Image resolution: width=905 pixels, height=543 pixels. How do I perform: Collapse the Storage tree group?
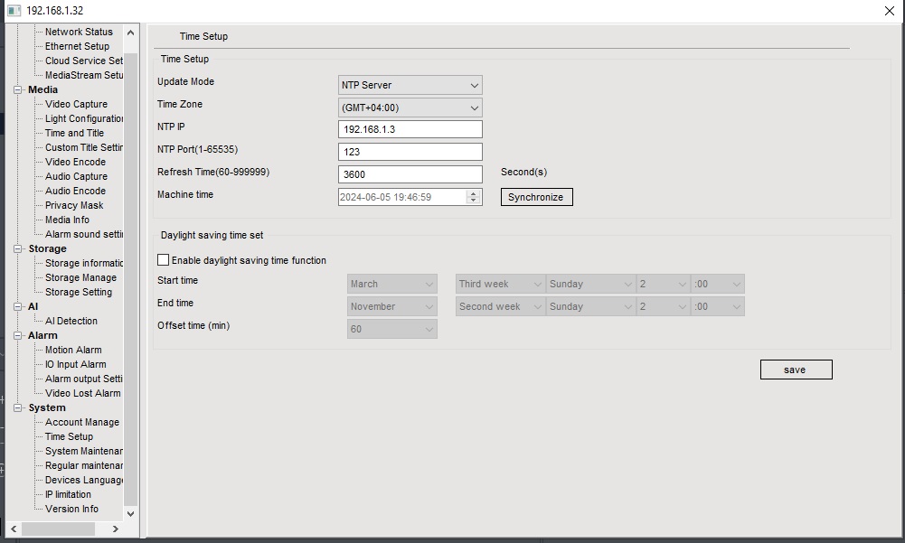[18, 249]
